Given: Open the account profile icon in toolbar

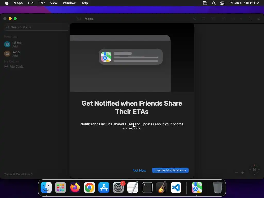Looking at the screenshot, I should (x=259, y=19).
